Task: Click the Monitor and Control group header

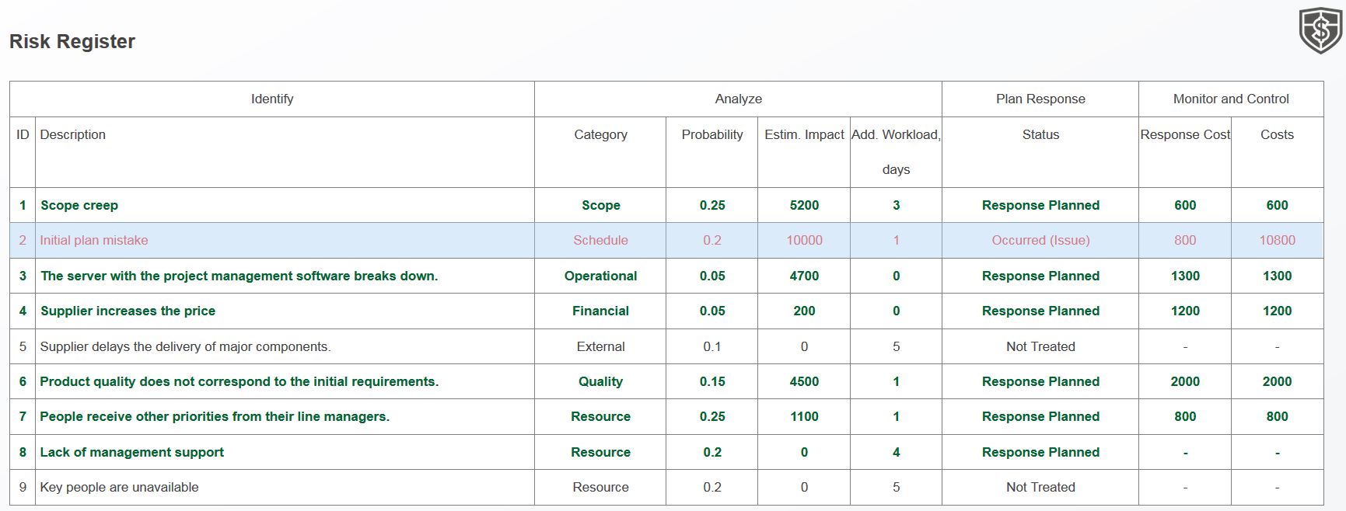Action: click(x=1231, y=99)
